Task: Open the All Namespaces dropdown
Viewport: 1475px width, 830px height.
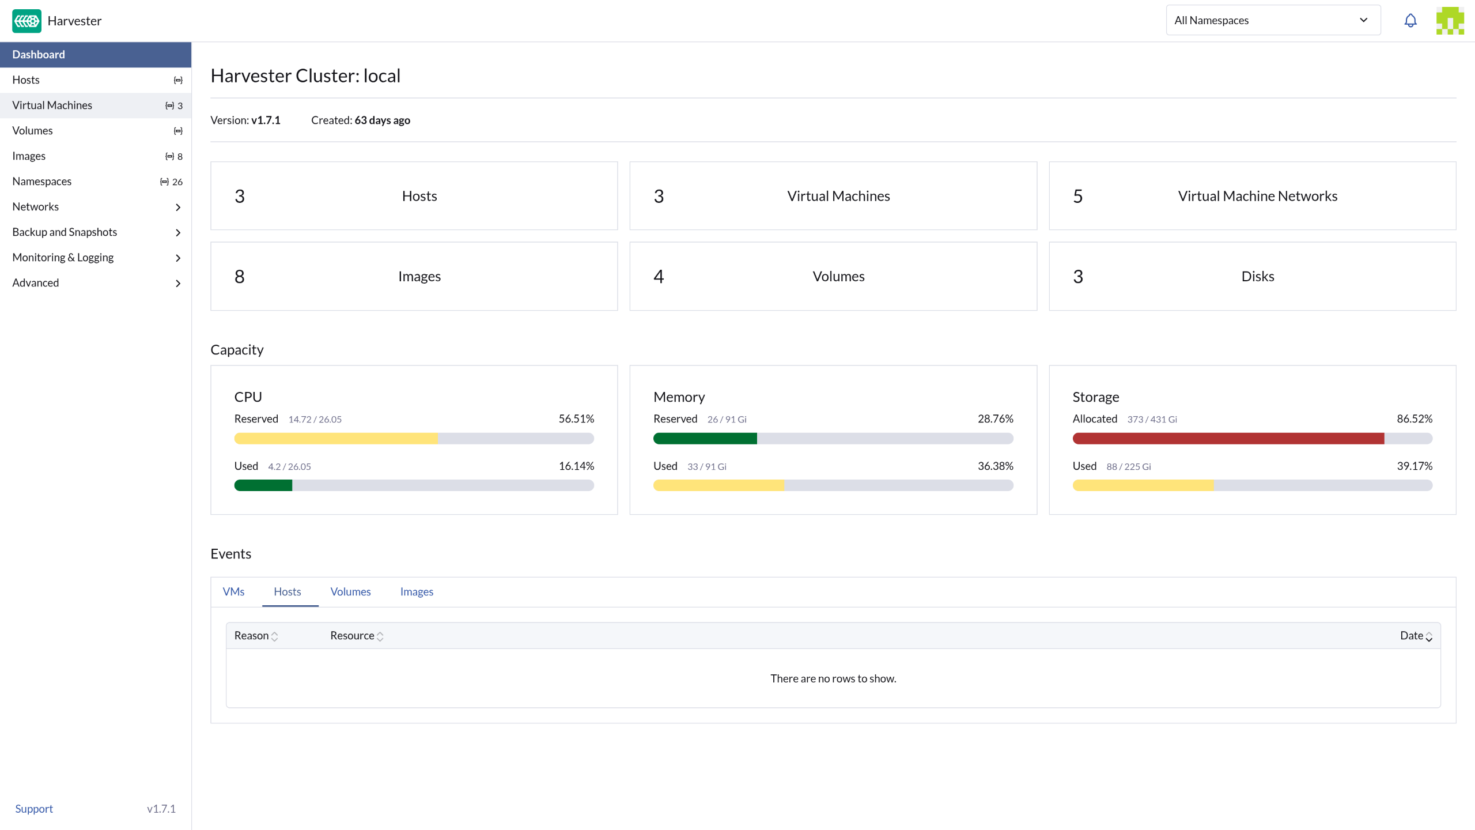Action: 1273,20
